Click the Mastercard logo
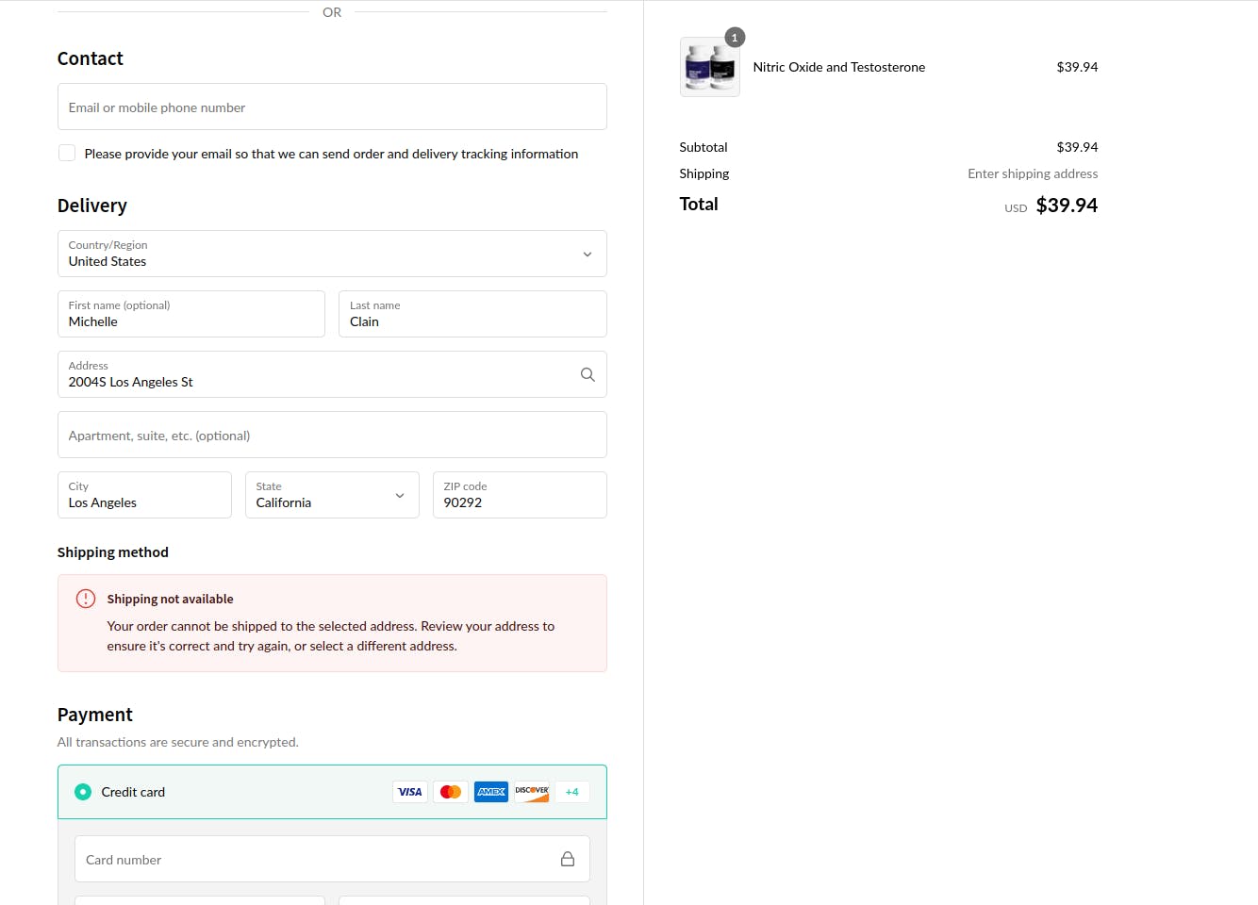 (x=451, y=792)
